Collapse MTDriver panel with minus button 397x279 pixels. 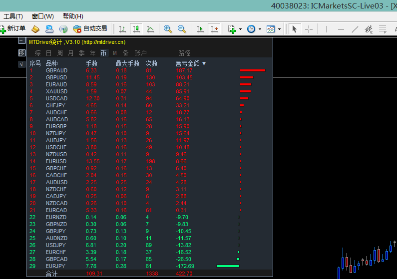(22, 41)
